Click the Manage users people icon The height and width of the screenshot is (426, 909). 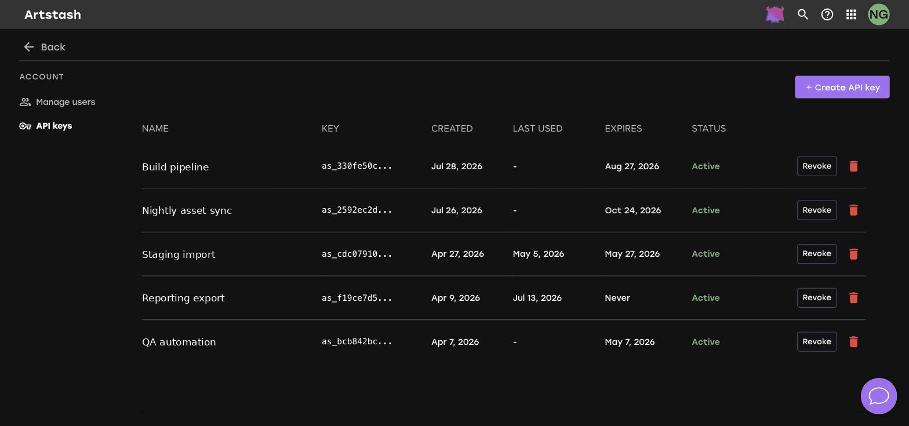[x=25, y=102]
